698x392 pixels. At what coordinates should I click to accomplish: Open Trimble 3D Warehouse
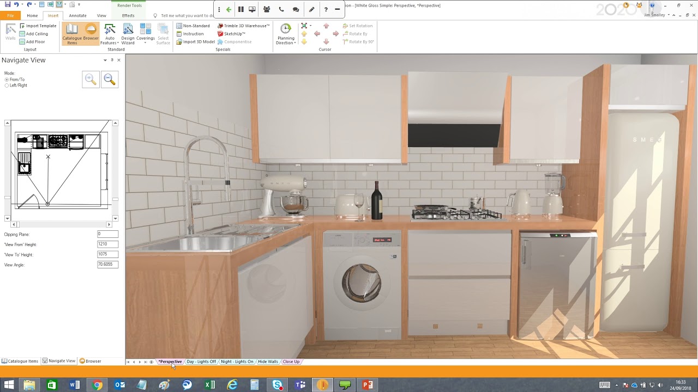243,26
